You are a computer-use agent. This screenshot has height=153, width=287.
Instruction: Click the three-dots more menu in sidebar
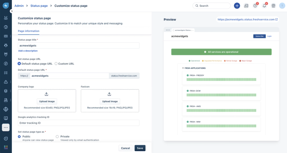[6, 127]
